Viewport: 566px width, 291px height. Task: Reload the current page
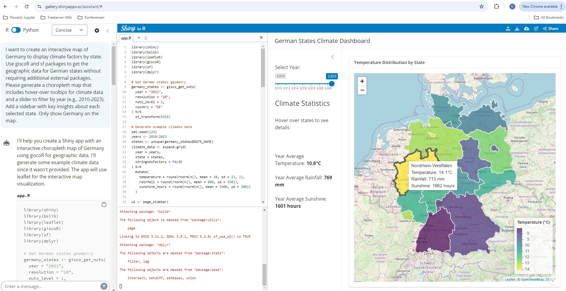pos(27,7)
